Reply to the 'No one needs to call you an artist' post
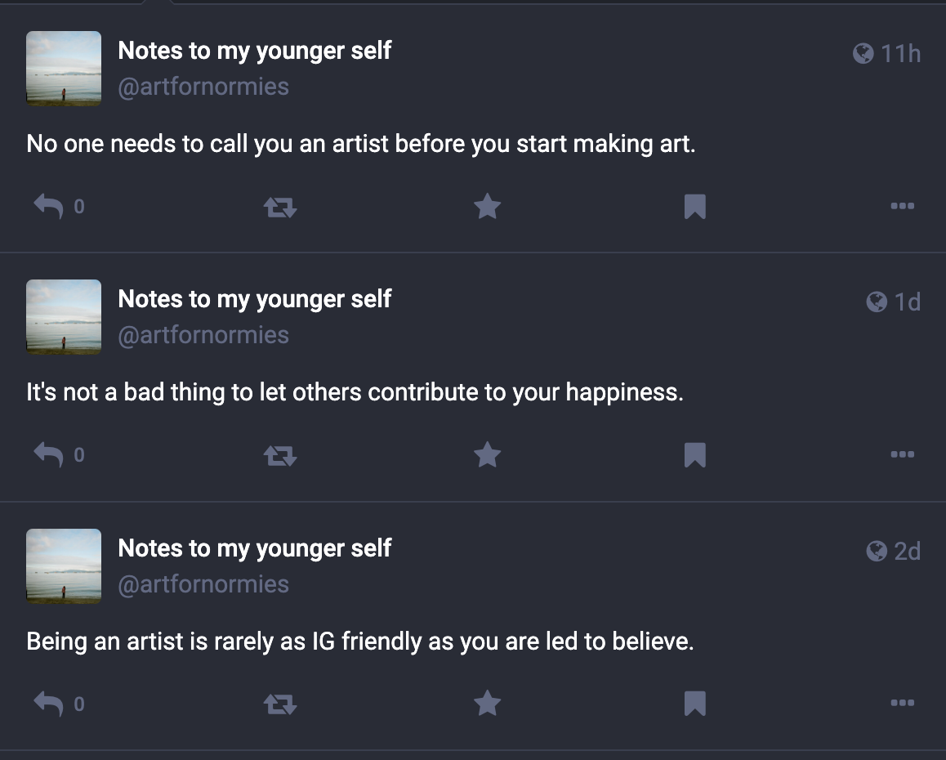The image size is (946, 760). (x=49, y=206)
